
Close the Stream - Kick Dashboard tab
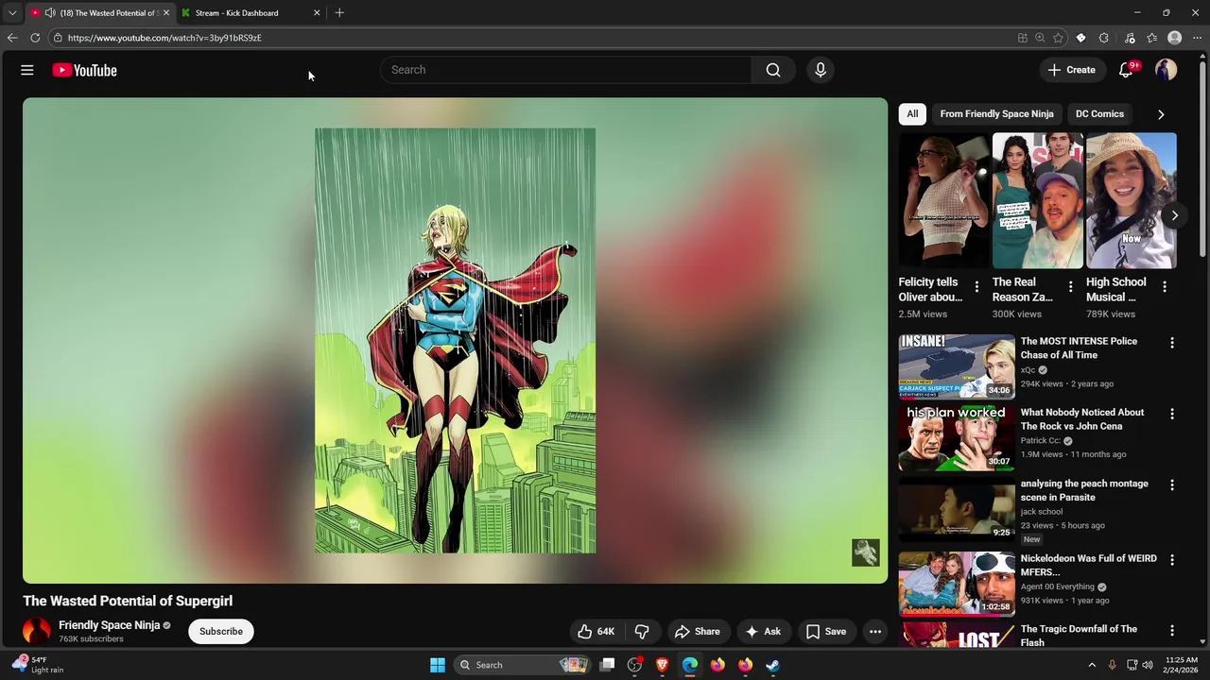coord(317,13)
